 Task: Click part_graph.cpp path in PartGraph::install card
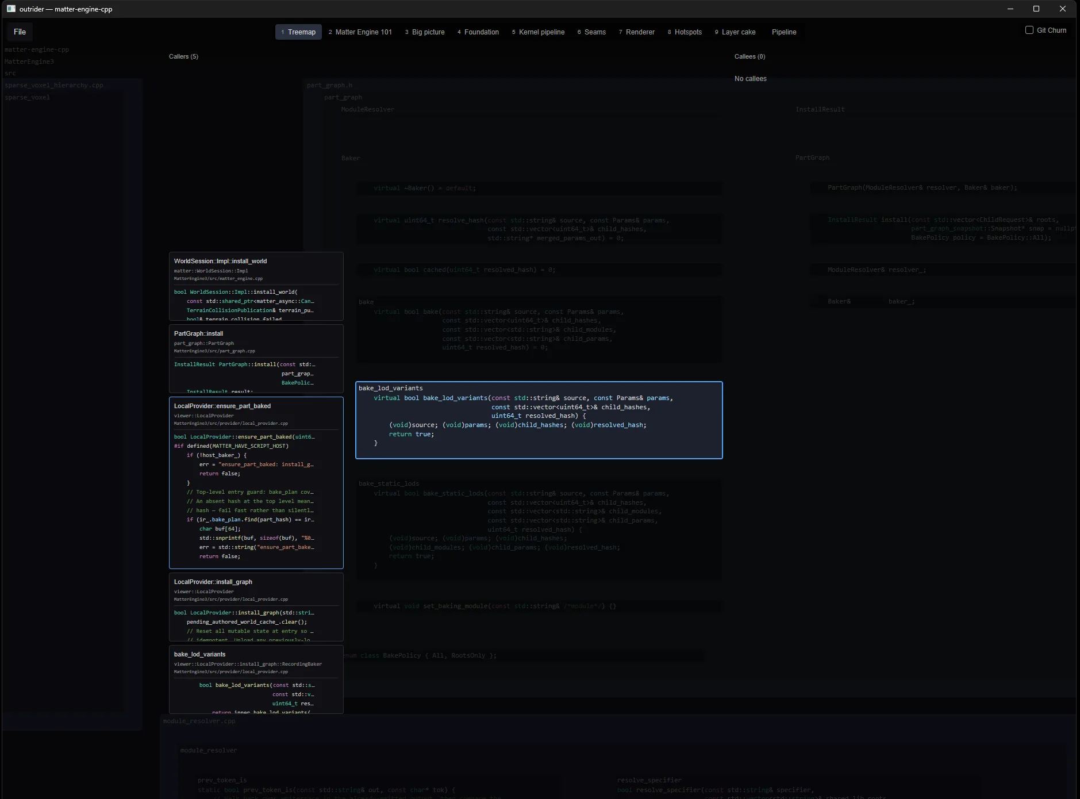click(214, 351)
